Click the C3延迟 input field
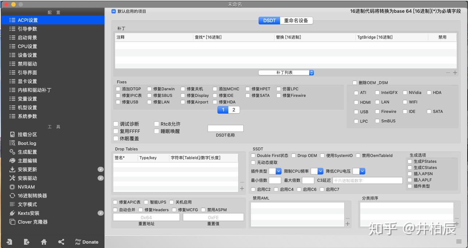 pyautogui.click(x=367, y=180)
